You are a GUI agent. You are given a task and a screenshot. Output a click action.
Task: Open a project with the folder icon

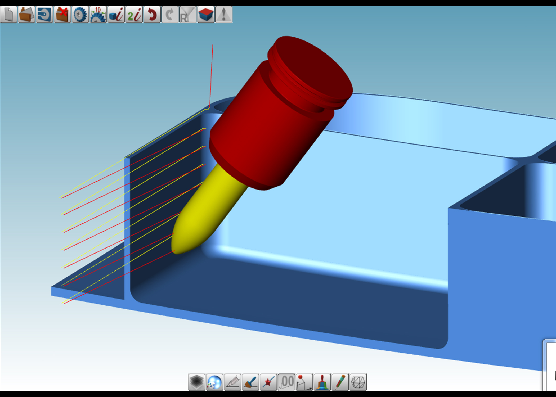pyautogui.click(x=26, y=15)
